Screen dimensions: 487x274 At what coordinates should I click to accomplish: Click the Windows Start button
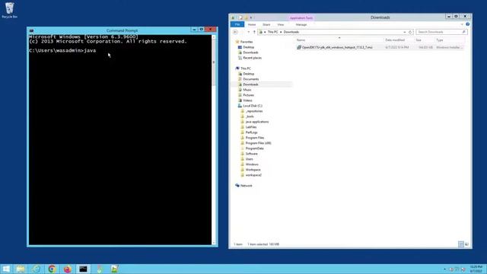click(6, 269)
